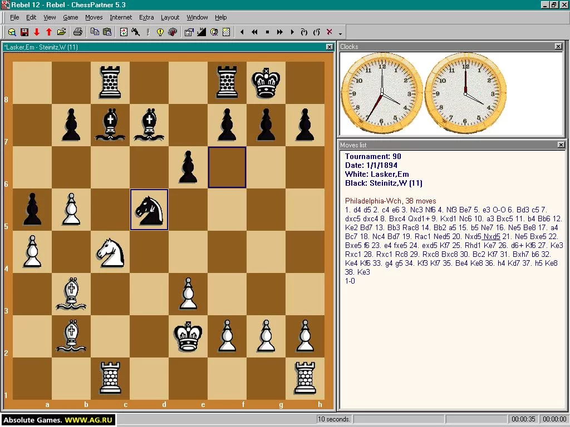Click the stop square playback button
570x427 pixels.
267,32
